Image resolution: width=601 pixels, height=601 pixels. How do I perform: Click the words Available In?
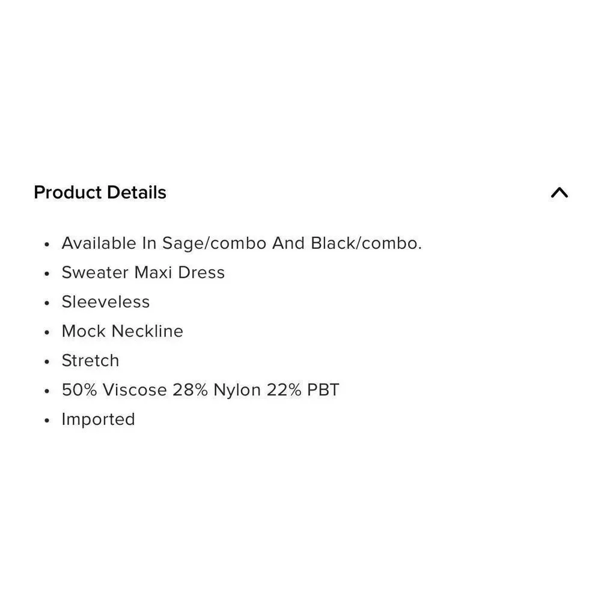coord(109,243)
